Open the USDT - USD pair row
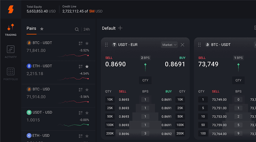This screenshot has width=256, height=142. tap(58, 119)
